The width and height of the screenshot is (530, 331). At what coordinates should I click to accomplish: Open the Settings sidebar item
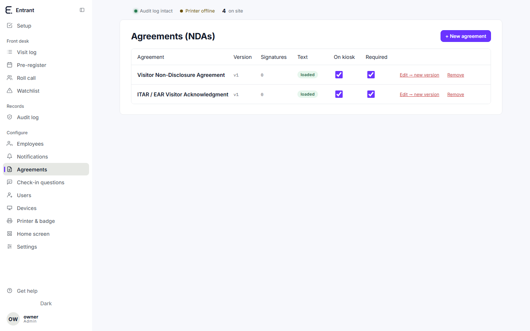pos(46,246)
